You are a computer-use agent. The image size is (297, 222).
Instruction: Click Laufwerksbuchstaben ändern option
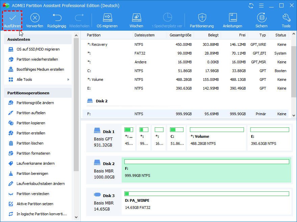tap(41, 184)
